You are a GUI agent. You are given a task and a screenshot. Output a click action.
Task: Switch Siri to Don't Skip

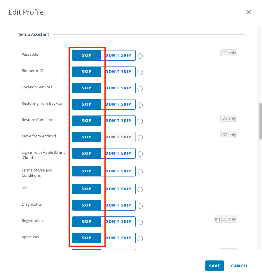pos(118,189)
